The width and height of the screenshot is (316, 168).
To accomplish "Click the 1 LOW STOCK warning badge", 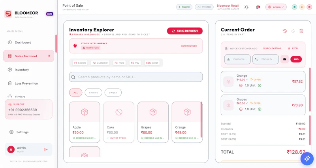I will point(91,48).
